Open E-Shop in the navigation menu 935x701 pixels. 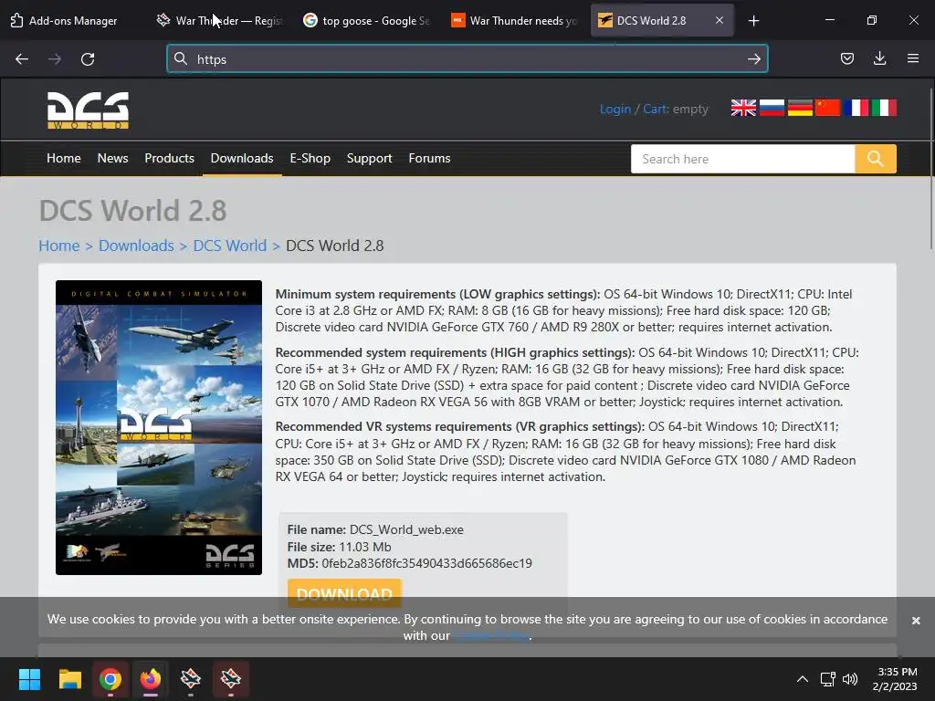pos(310,158)
